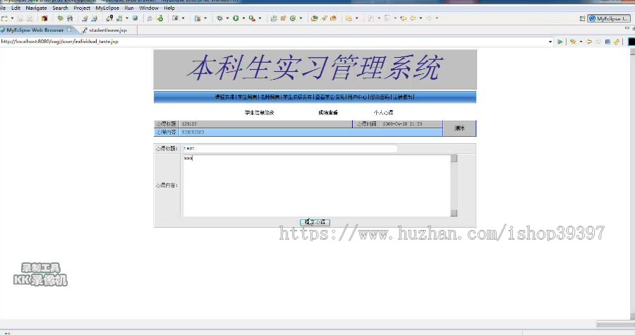Open the MyEclipse menu
635x335 pixels.
pos(107,8)
